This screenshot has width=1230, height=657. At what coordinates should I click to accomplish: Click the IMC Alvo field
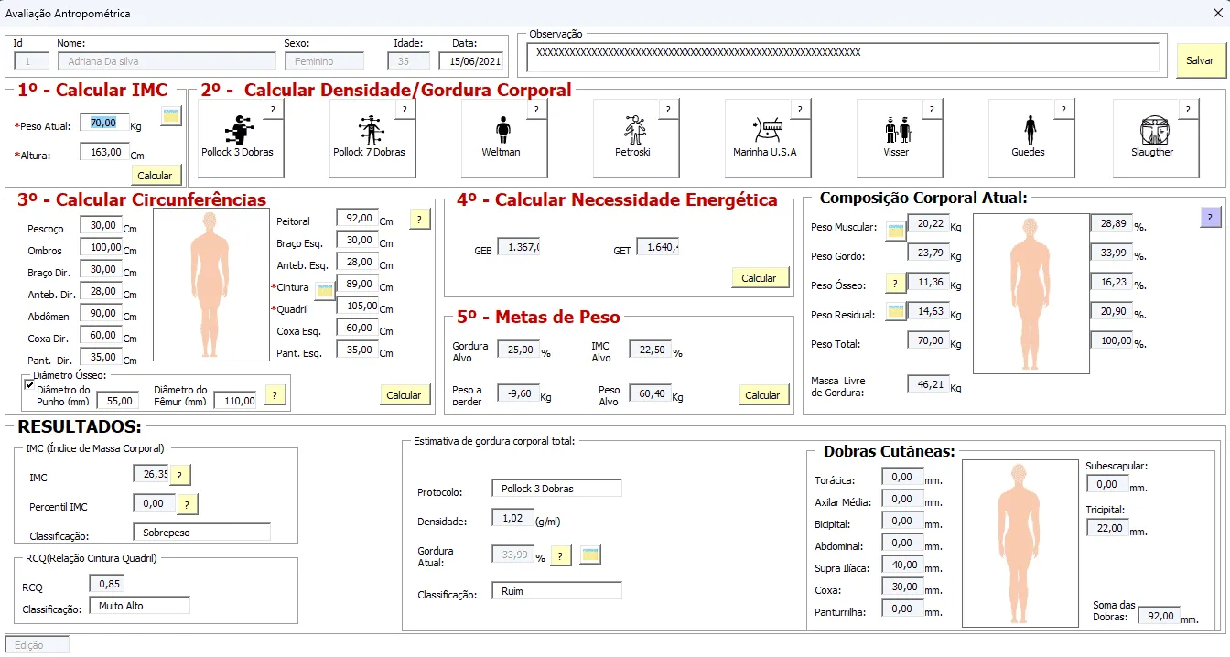coord(650,350)
